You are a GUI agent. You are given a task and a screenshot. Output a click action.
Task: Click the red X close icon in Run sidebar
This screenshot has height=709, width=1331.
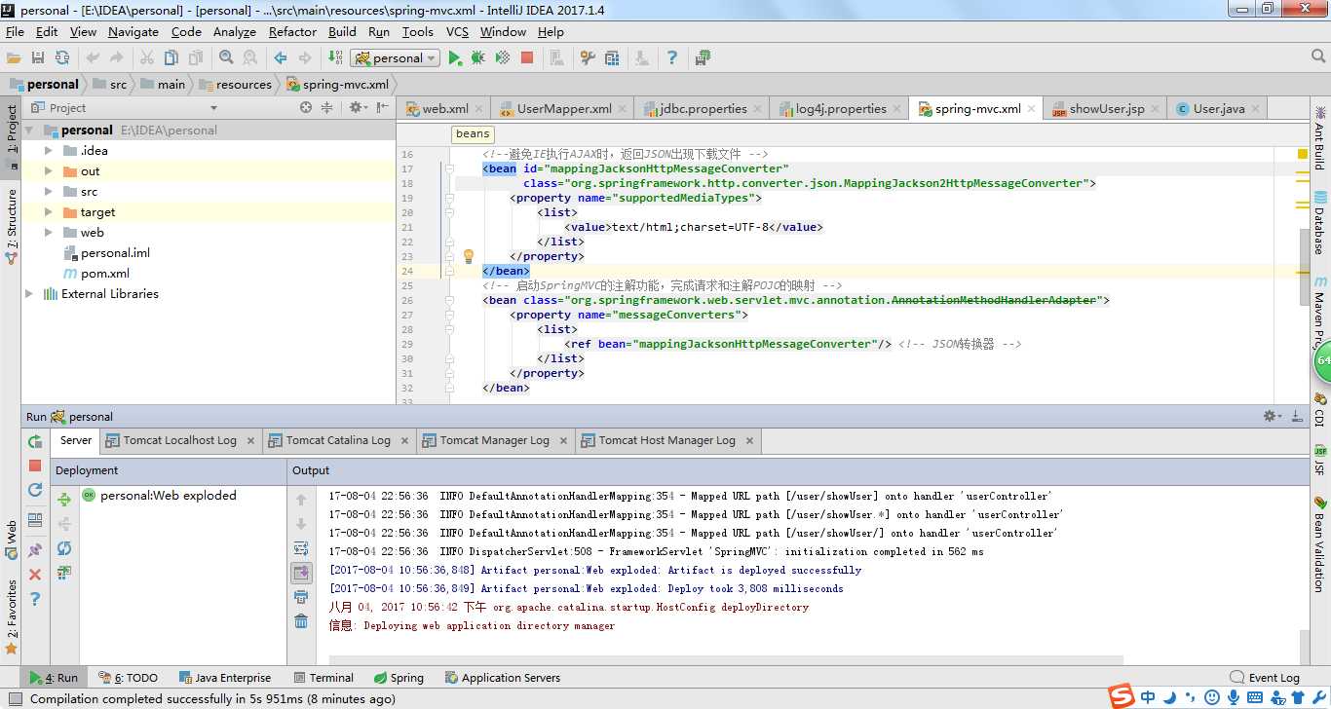coord(35,575)
